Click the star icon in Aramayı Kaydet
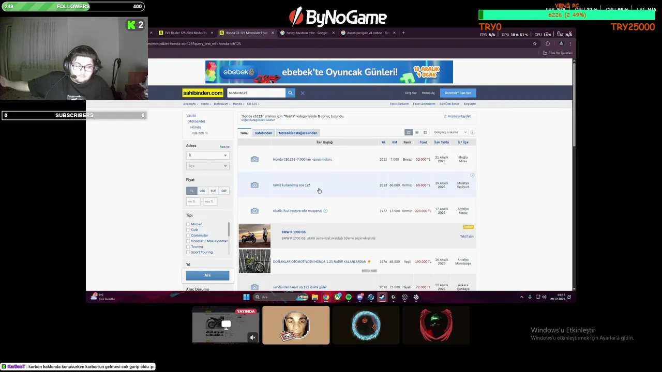662x372 pixels. [x=445, y=116]
